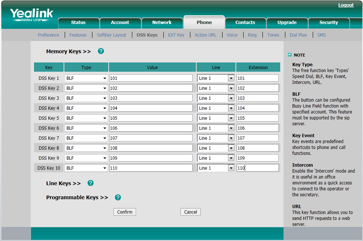Click the Type column header
This screenshot has height=241, width=363.
tap(86, 67)
